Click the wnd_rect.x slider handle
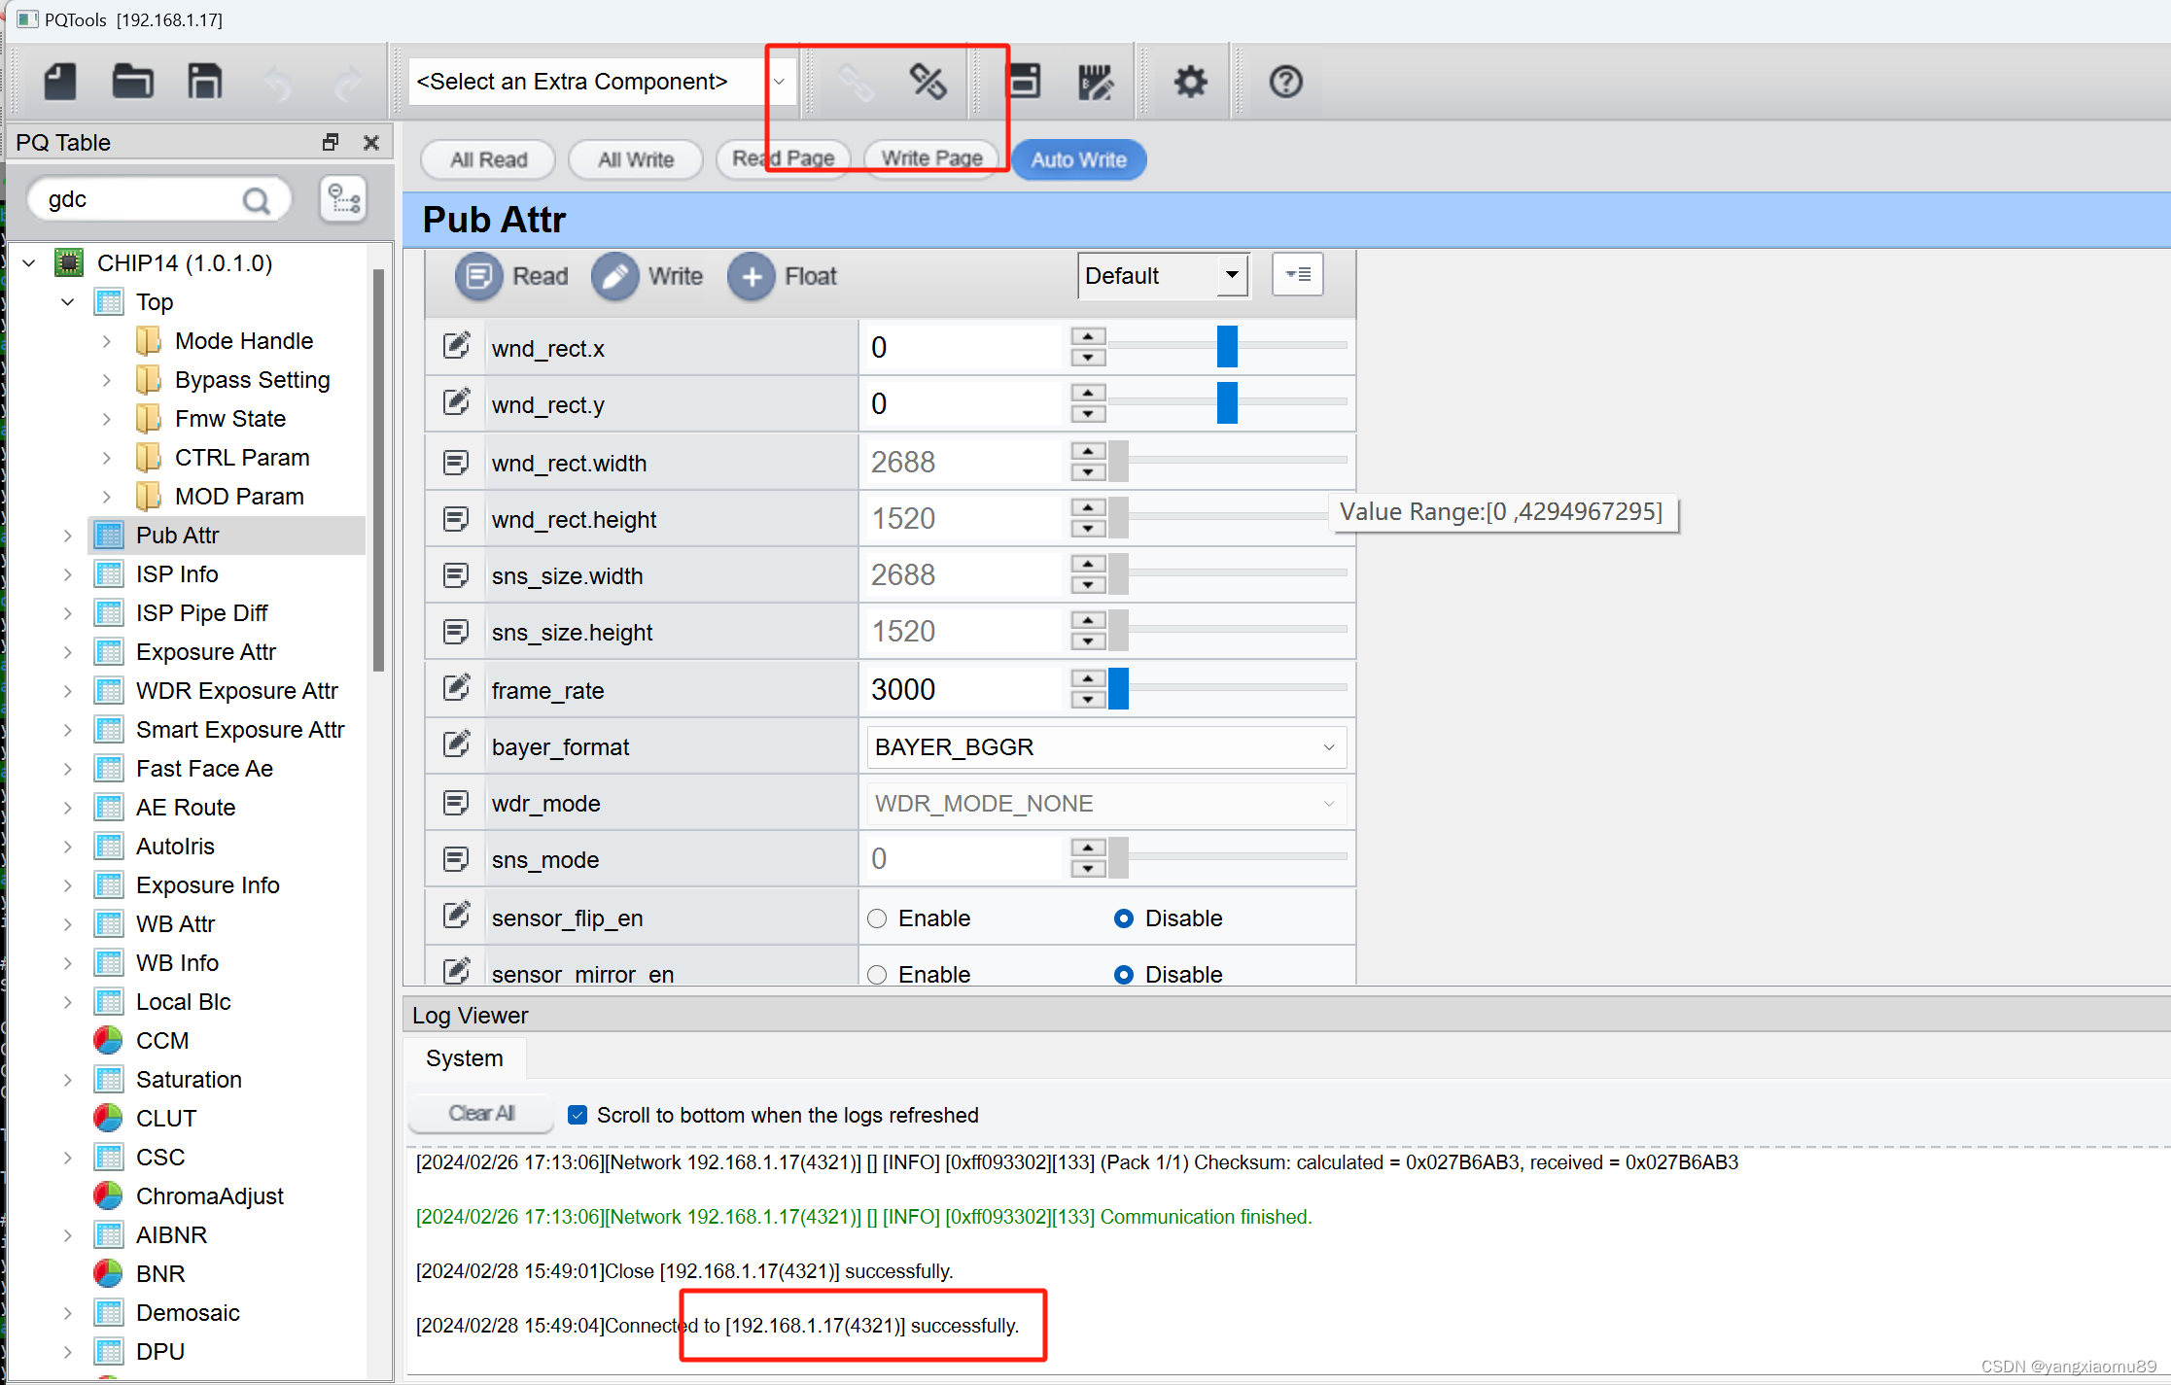Image resolution: width=2171 pixels, height=1385 pixels. pyautogui.click(x=1227, y=347)
